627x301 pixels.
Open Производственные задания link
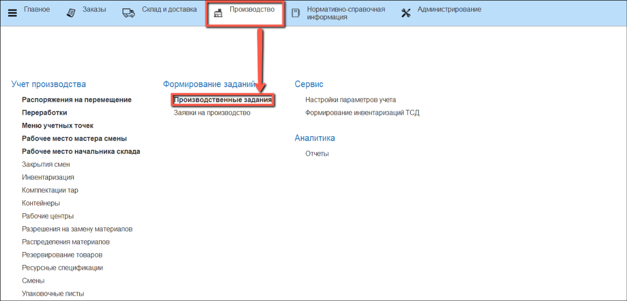(x=223, y=100)
